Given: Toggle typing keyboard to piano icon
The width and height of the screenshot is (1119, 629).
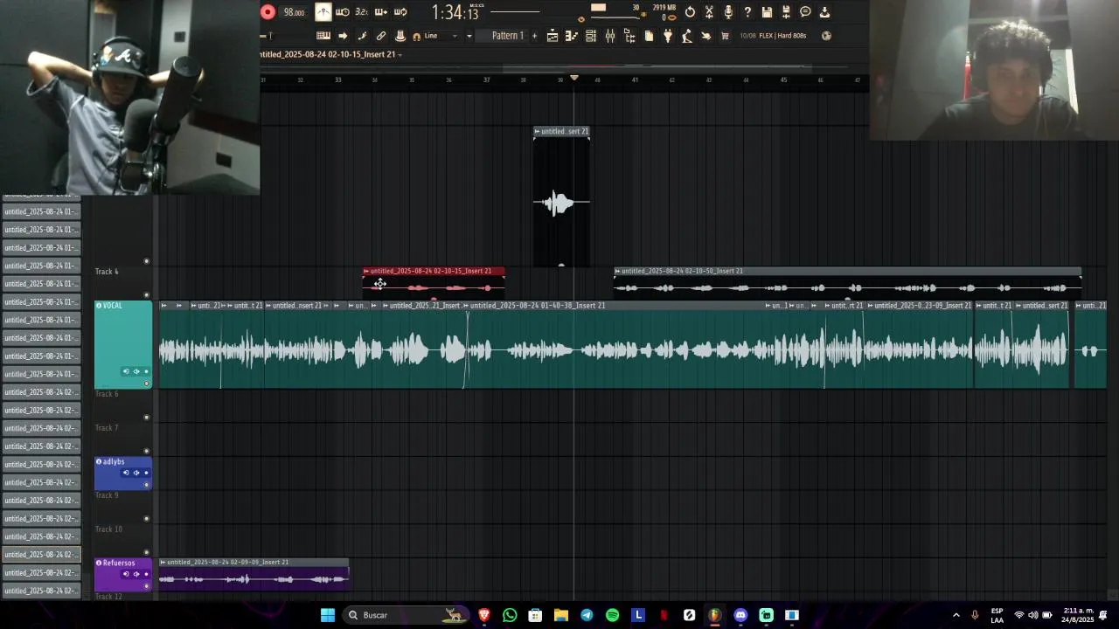Looking at the screenshot, I should pos(323,36).
